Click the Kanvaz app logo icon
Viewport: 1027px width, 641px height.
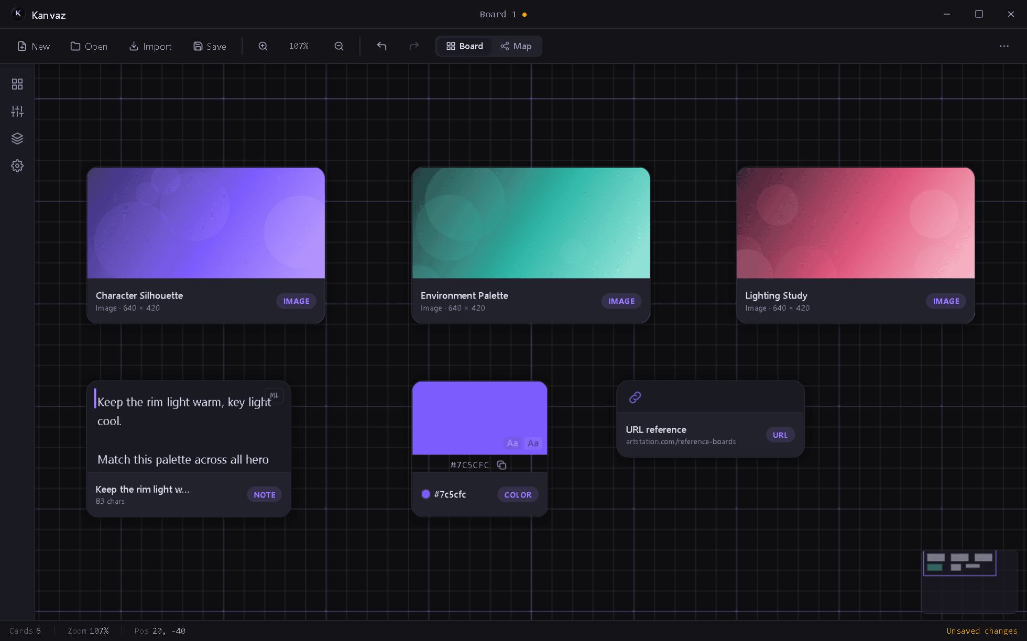(18, 14)
